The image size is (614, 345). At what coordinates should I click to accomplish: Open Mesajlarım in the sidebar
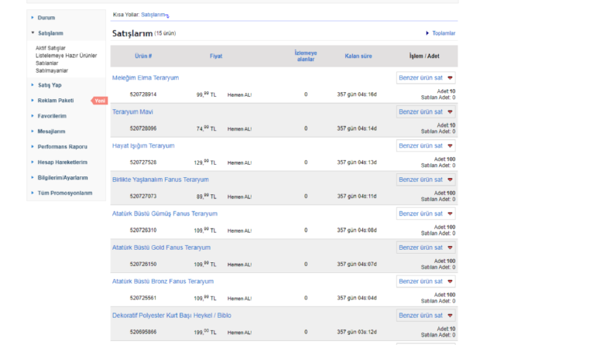click(x=51, y=132)
